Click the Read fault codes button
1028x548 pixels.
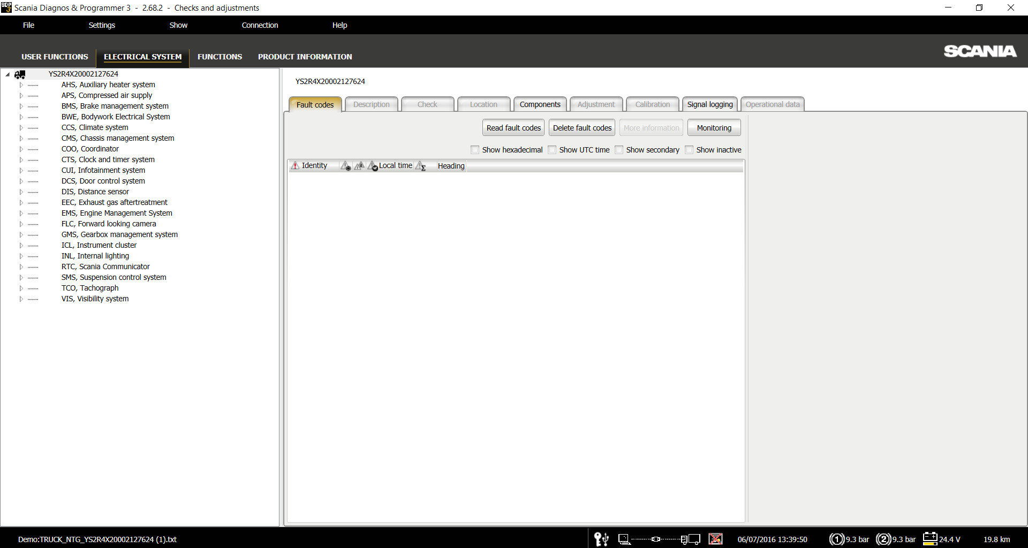point(513,128)
